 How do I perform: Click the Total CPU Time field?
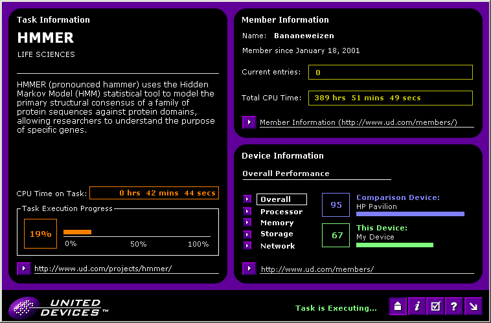tap(391, 98)
